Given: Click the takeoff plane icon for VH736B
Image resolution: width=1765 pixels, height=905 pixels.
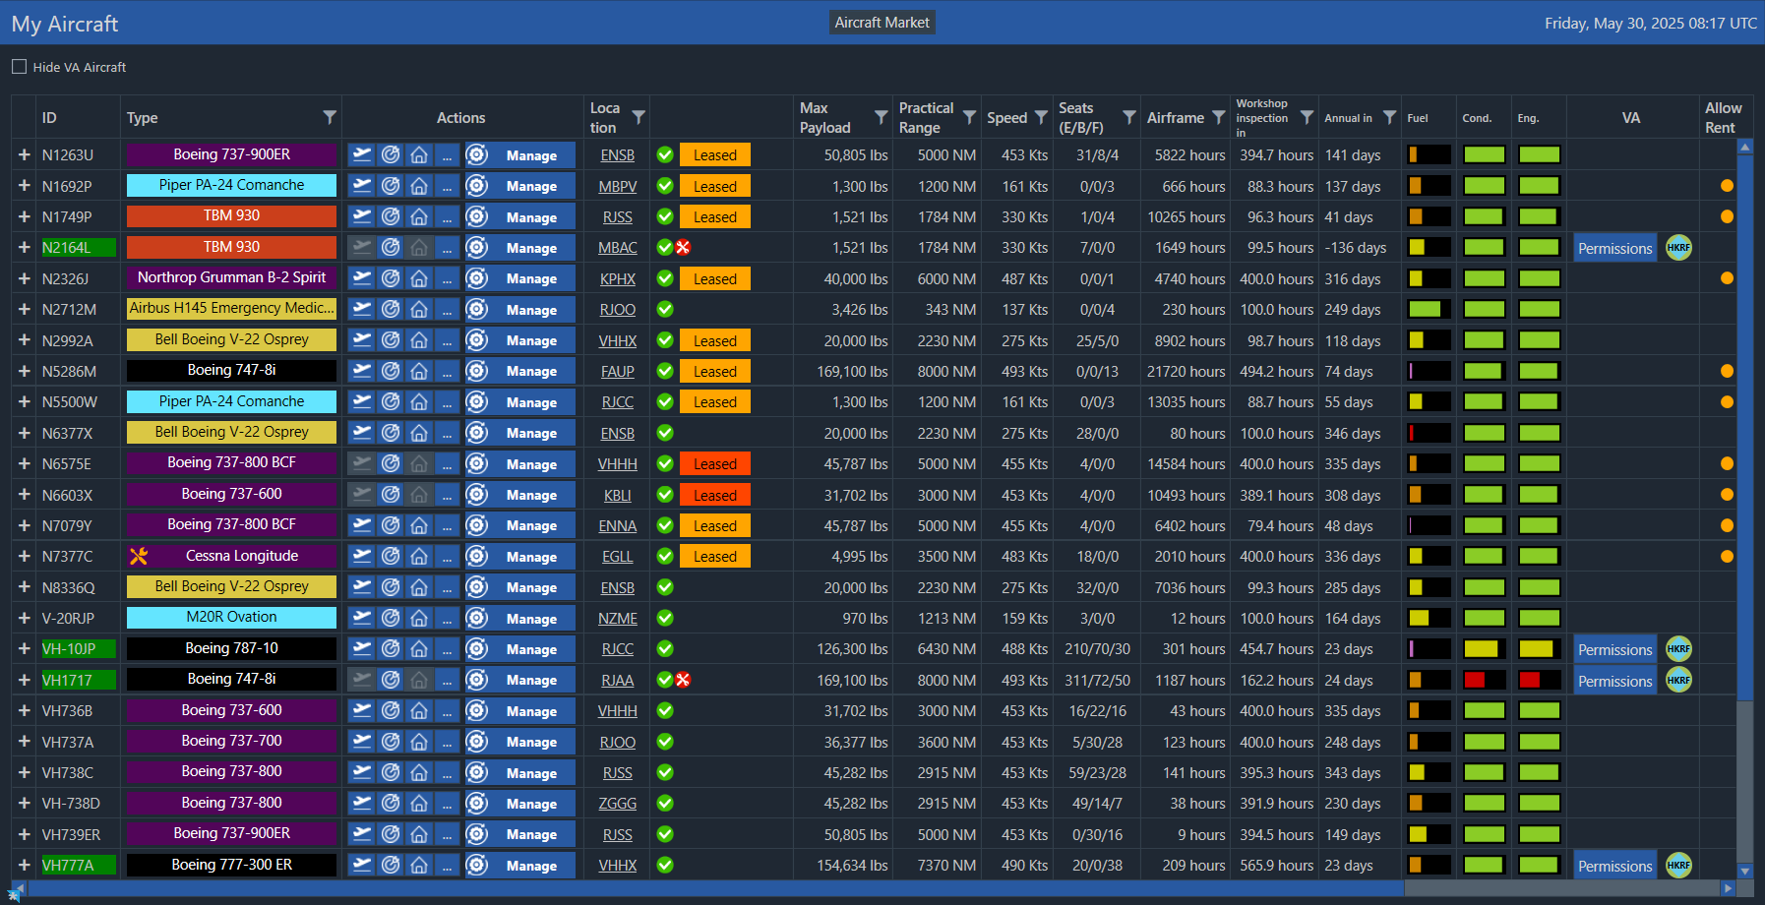Looking at the screenshot, I should [x=362, y=711].
